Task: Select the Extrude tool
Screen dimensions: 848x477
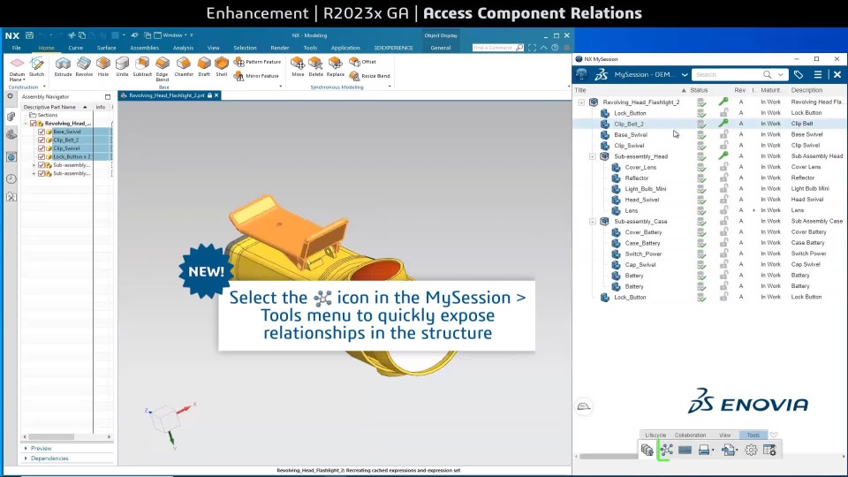Action: (x=63, y=66)
